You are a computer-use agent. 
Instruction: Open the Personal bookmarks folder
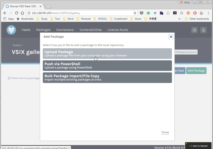[84, 19]
